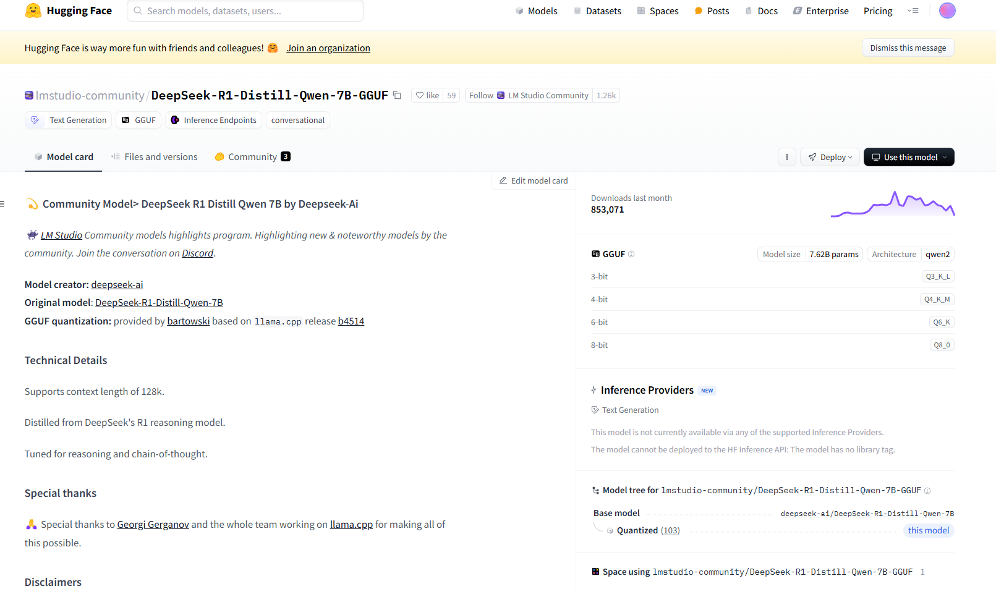Expand the extra navigation menu icon
The width and height of the screenshot is (996, 589).
pos(913,11)
